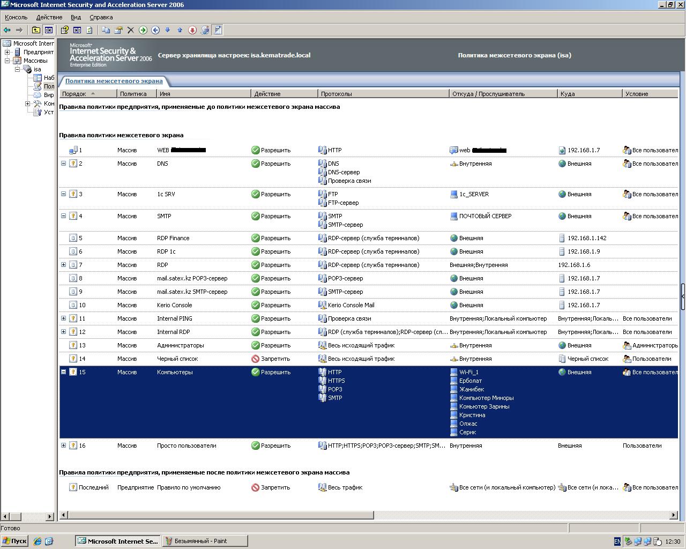Collapse rule 3 1c SRV details

click(x=63, y=194)
